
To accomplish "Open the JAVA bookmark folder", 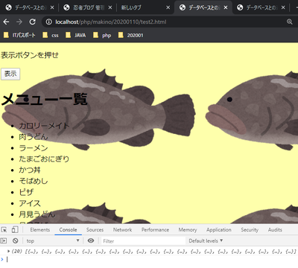I will [76, 35].
